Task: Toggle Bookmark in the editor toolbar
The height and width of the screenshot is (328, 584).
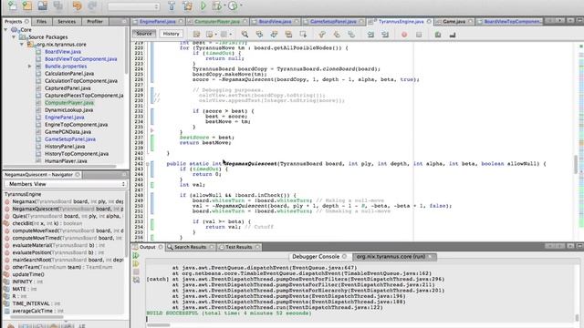Action: point(351,35)
